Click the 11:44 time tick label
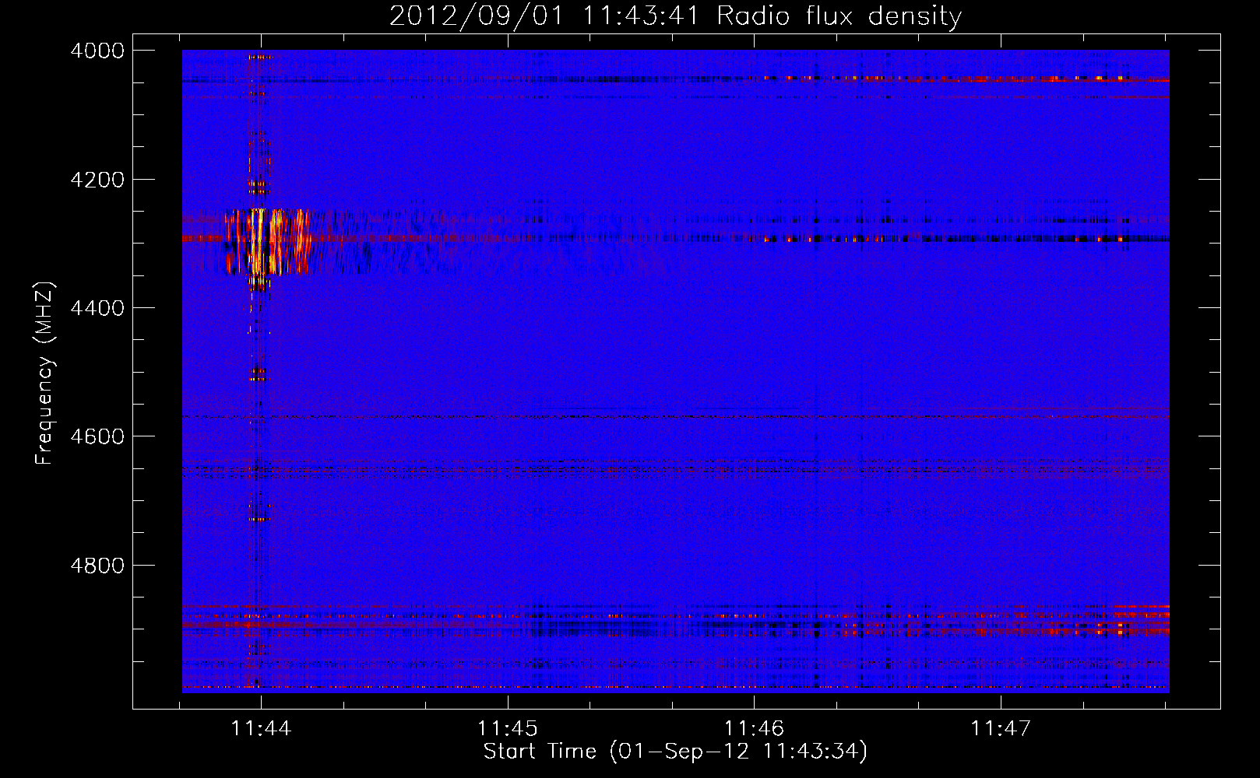The image size is (1260, 778). point(261,728)
